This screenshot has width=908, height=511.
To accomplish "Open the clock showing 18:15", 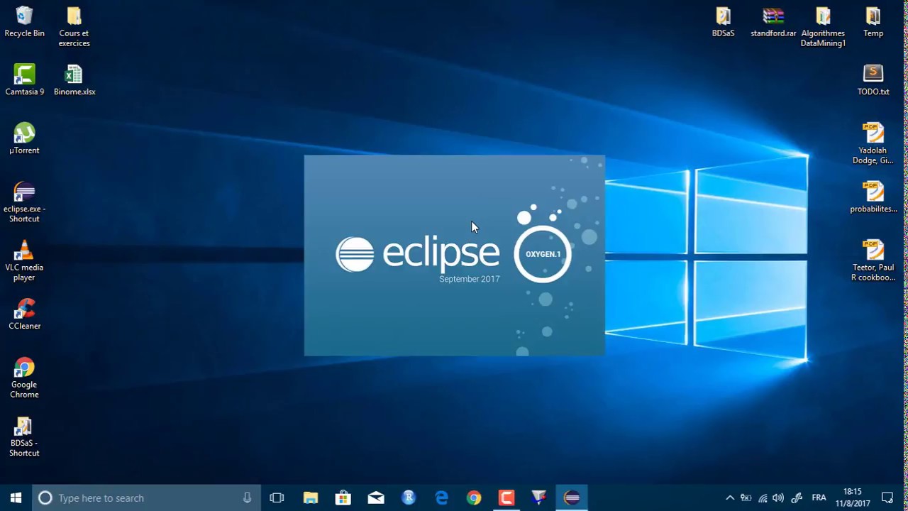I will (x=853, y=498).
